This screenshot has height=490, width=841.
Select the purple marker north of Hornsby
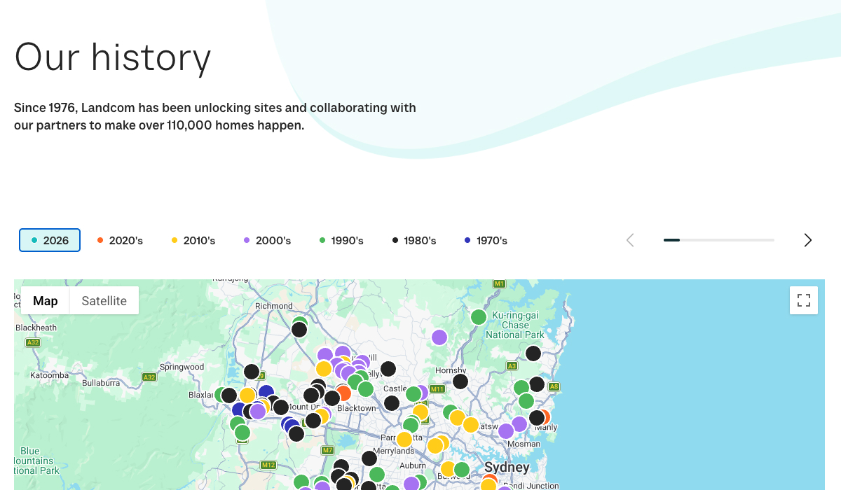(439, 337)
